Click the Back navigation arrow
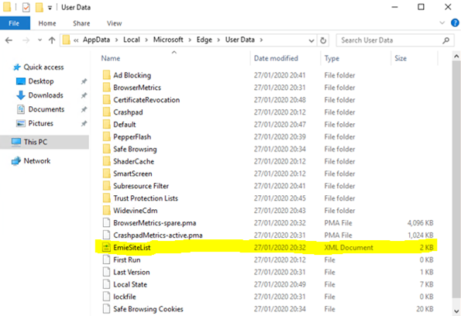Image resolution: width=461 pixels, height=316 pixels. [x=9, y=40]
